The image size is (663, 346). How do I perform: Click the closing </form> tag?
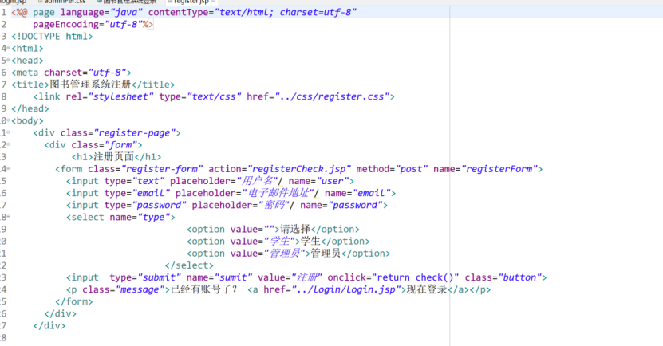[x=74, y=301]
